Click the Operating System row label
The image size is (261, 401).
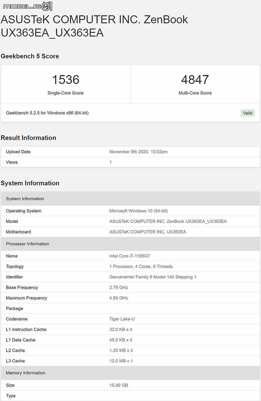pyautogui.click(x=24, y=211)
